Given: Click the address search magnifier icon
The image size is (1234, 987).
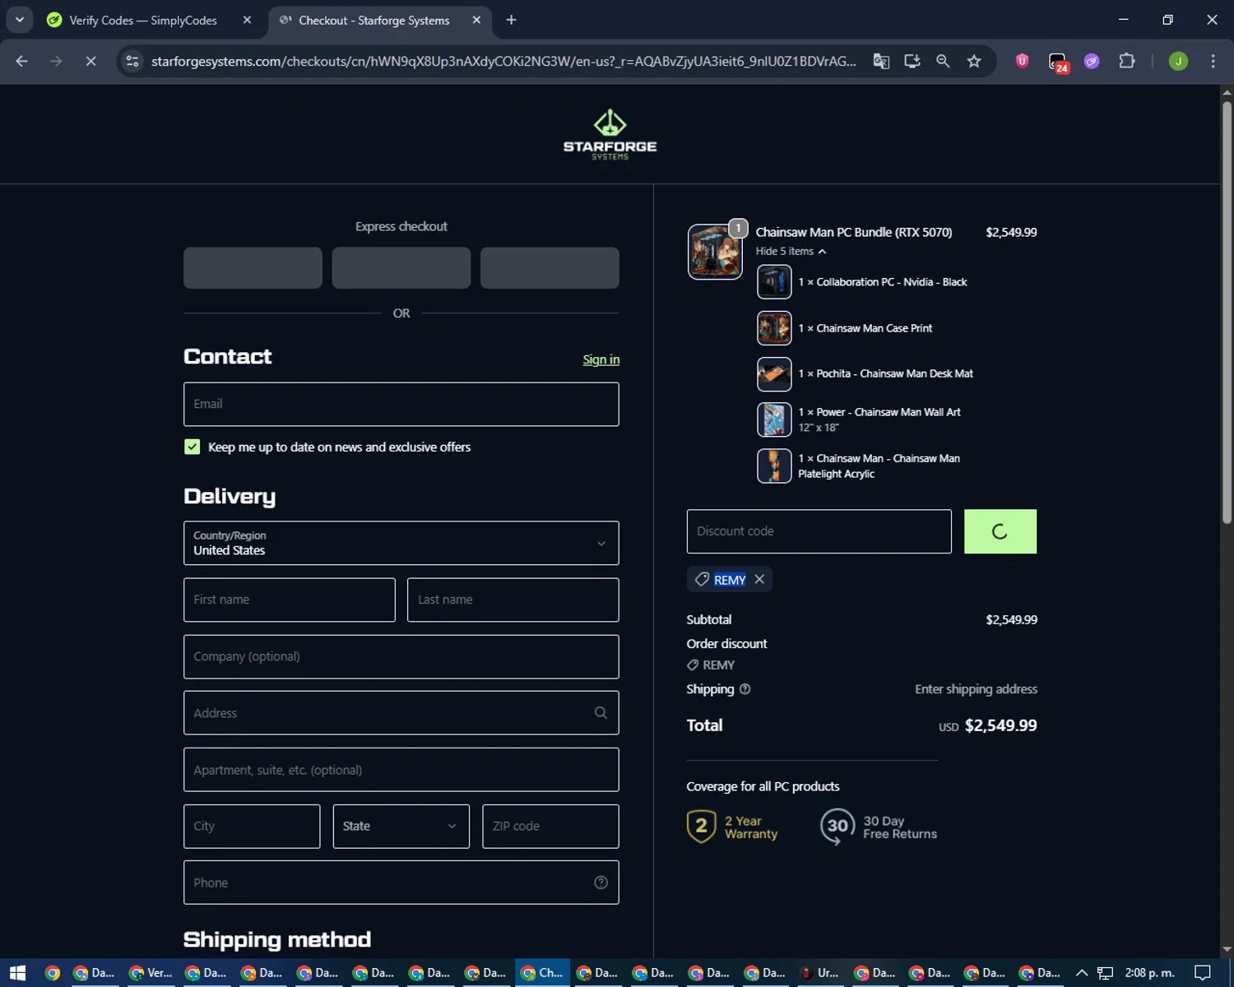Looking at the screenshot, I should click(601, 713).
